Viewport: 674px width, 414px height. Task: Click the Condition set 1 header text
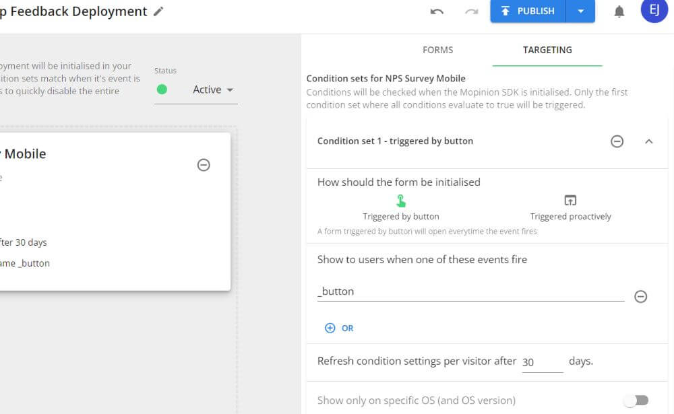pyautogui.click(x=395, y=141)
